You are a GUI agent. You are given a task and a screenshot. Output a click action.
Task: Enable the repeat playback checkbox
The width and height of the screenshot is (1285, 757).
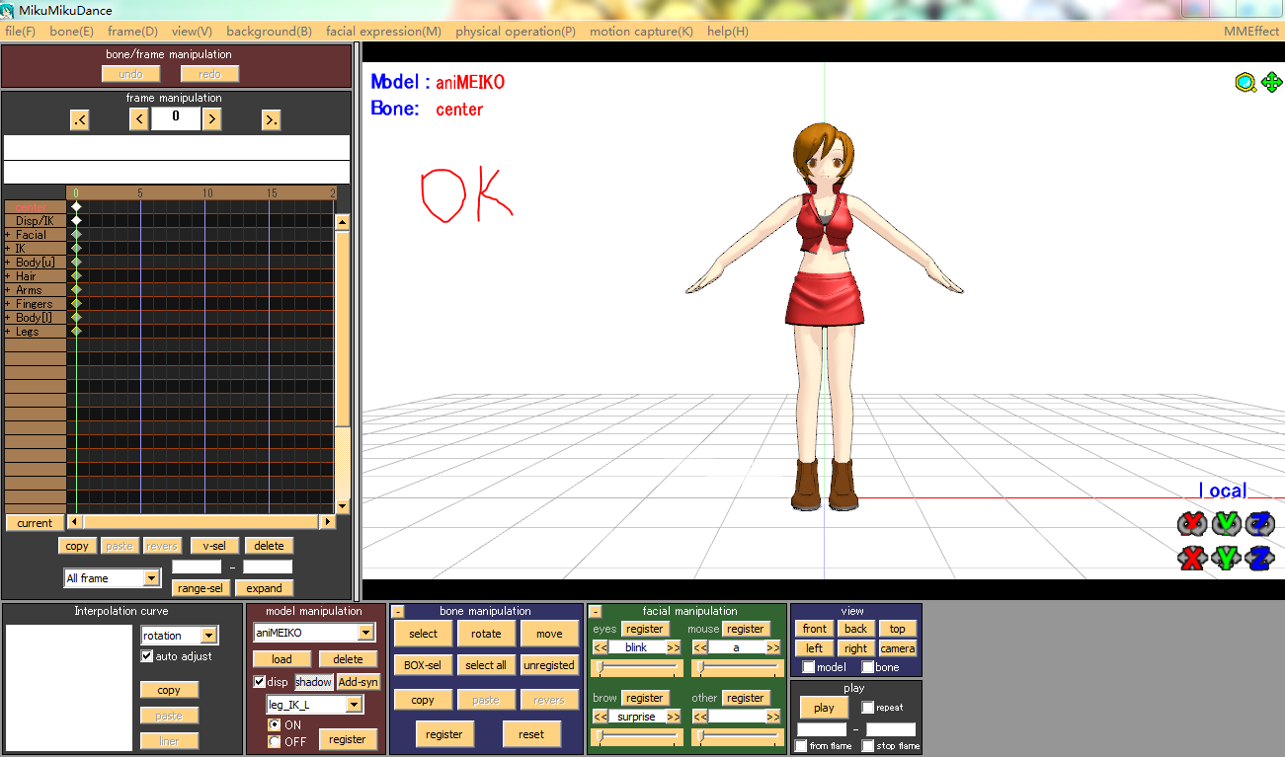tap(868, 708)
